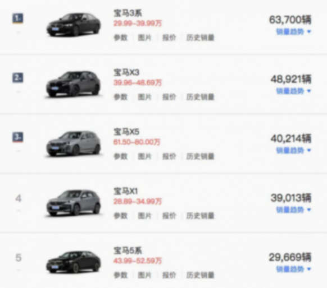Open 图片 link under 宝马X3
This screenshot has height=288, width=327.
[145, 97]
